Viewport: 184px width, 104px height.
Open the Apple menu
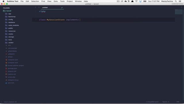point(3,1)
